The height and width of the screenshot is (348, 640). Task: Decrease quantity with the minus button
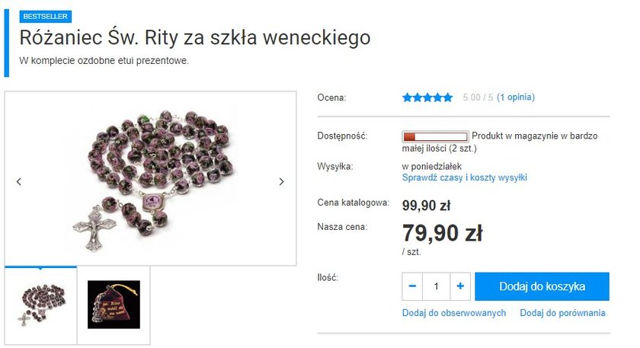click(412, 286)
